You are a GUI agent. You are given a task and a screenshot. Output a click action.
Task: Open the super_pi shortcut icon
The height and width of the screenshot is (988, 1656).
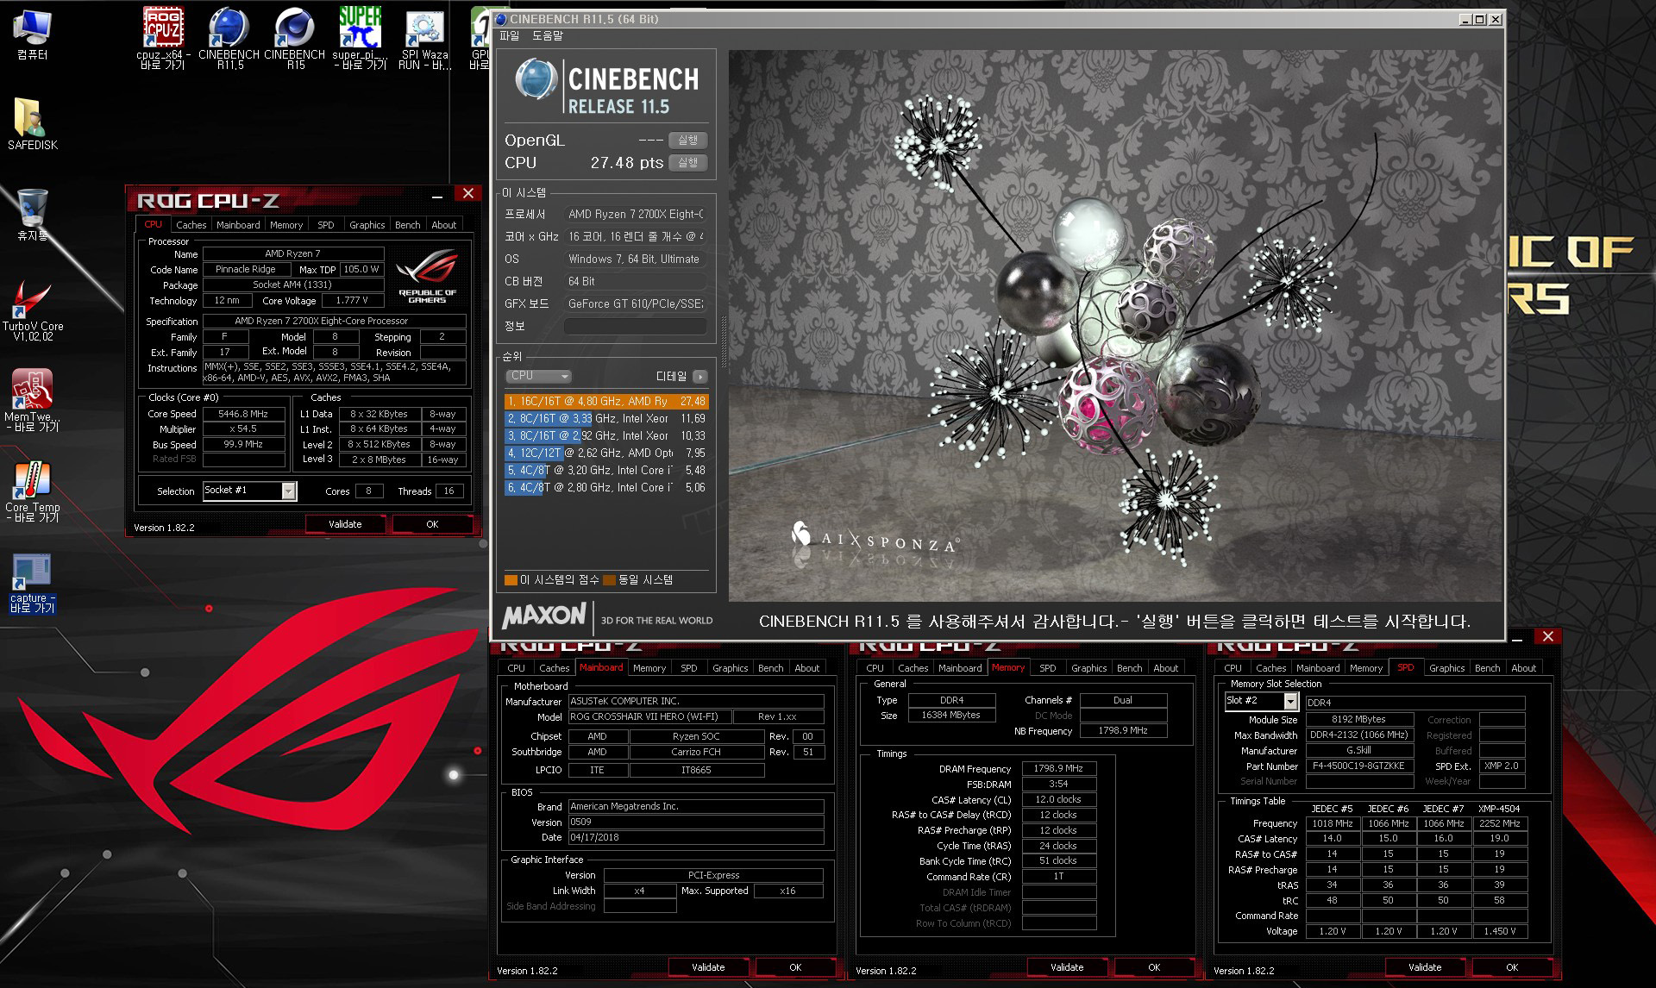pos(360,38)
